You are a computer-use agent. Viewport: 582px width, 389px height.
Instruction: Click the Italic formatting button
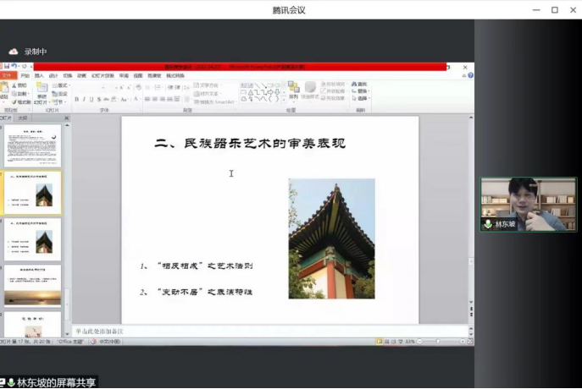click(x=84, y=99)
